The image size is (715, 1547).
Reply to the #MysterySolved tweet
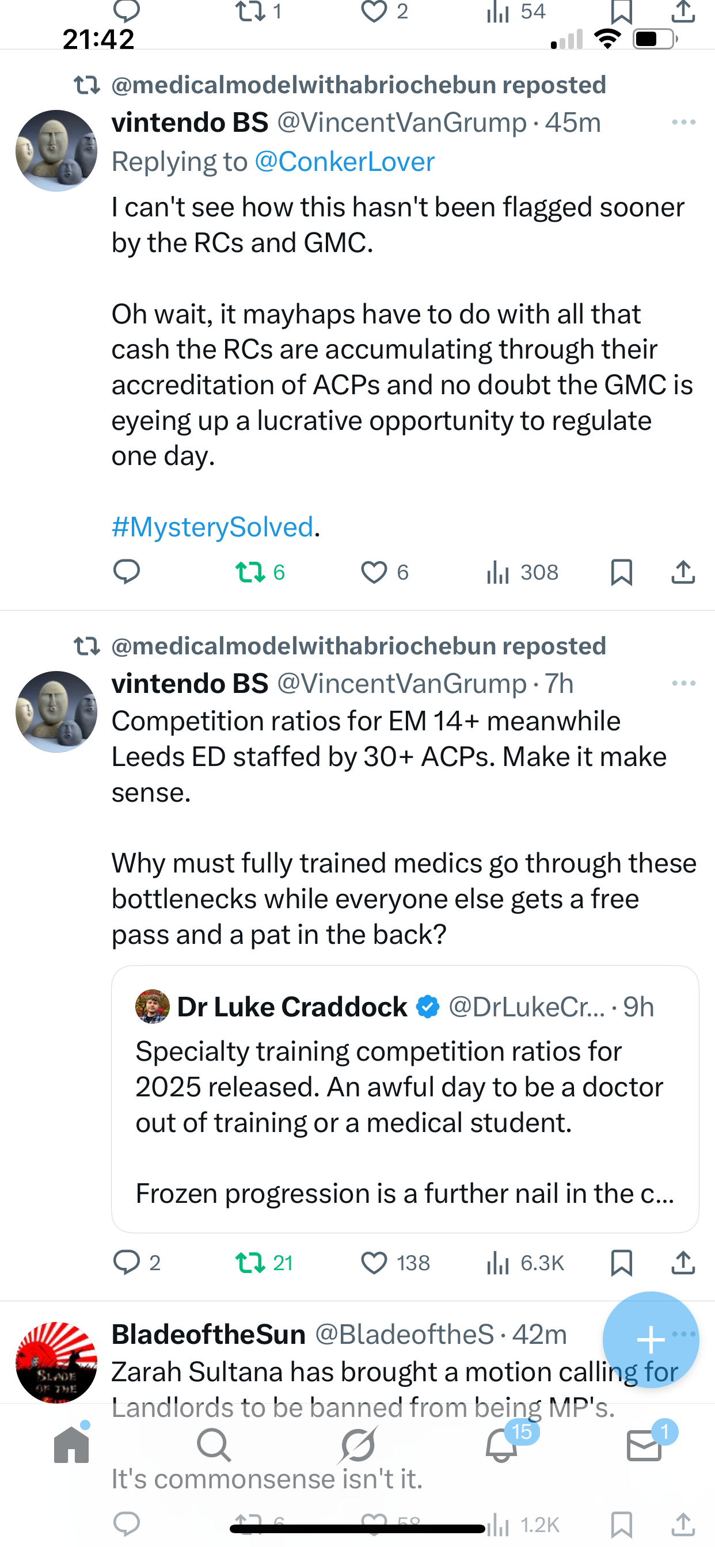click(126, 571)
